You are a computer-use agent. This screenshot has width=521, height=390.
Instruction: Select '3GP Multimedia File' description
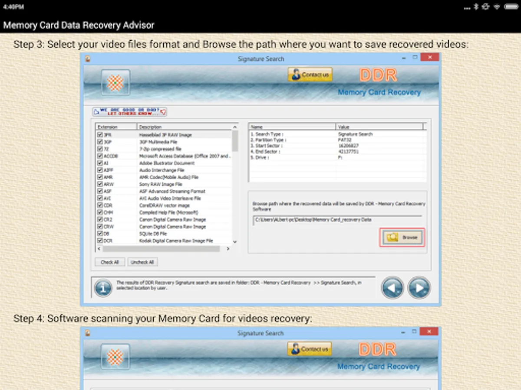158,142
